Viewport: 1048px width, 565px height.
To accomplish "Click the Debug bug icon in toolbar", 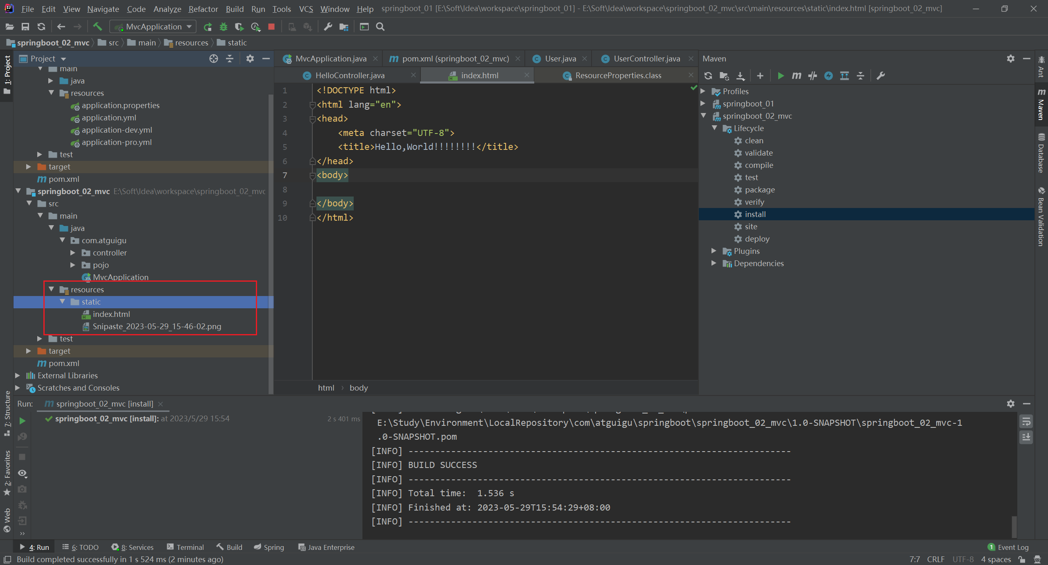I will pyautogui.click(x=224, y=27).
